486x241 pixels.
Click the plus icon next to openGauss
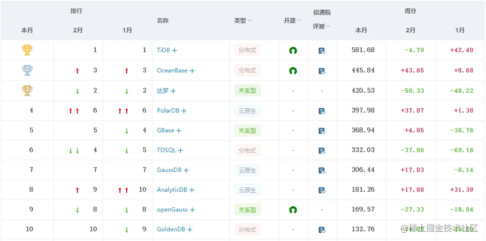[192, 210]
